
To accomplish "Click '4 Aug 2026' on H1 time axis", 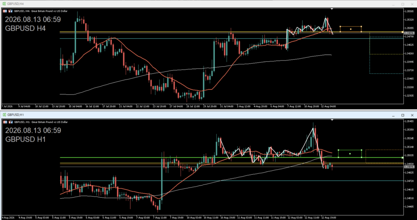I will pyautogui.click(x=7, y=217).
